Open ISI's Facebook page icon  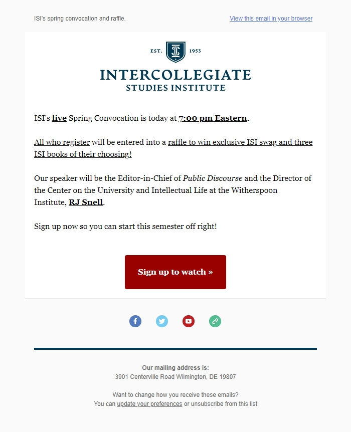tap(135, 321)
